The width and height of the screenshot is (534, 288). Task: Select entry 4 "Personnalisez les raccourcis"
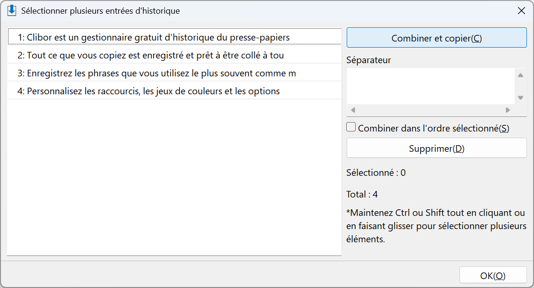[175, 91]
